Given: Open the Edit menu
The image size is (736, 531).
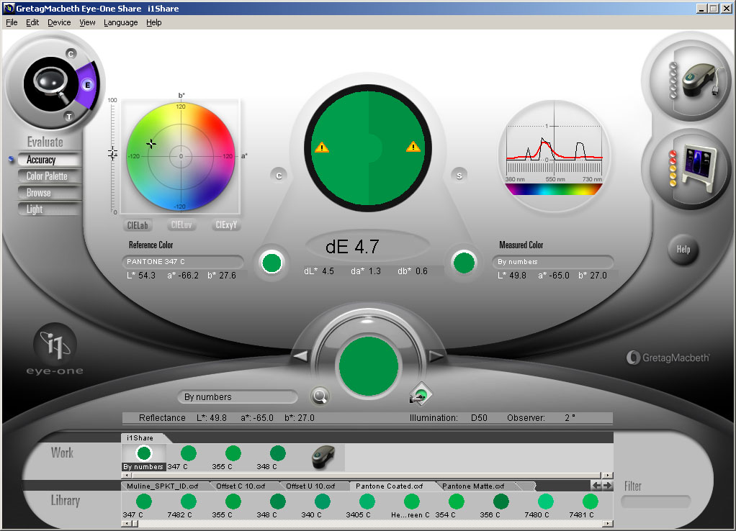Looking at the screenshot, I should tap(32, 22).
